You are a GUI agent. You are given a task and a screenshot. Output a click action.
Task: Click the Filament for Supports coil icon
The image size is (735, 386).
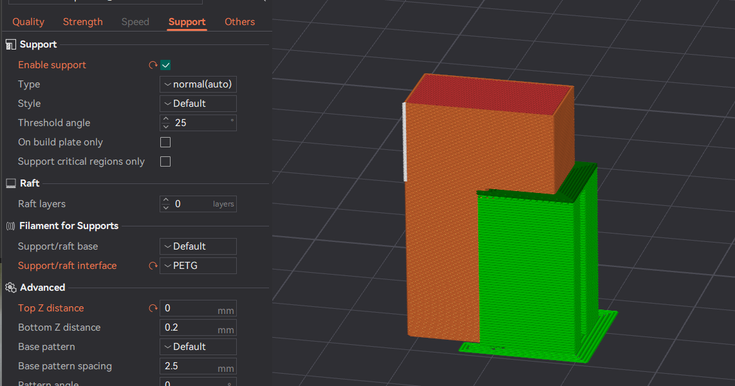tap(10, 225)
